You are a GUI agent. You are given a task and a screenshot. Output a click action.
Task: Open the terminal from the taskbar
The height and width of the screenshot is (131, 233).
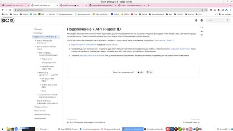(x=12, y=129)
